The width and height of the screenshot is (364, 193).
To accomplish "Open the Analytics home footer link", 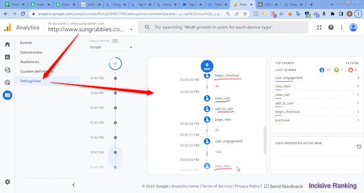I will pyautogui.click(x=185, y=186).
